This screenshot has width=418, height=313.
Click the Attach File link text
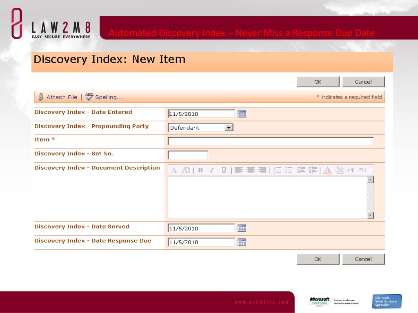[x=62, y=97]
